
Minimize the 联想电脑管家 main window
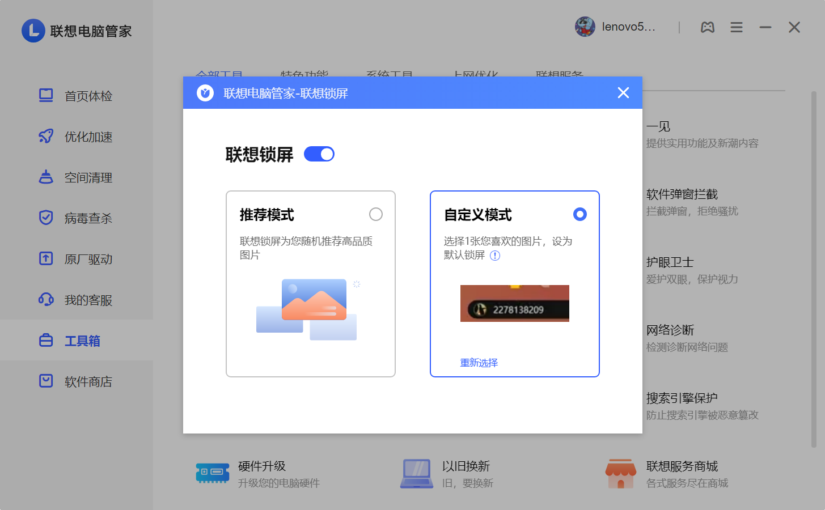(x=765, y=27)
